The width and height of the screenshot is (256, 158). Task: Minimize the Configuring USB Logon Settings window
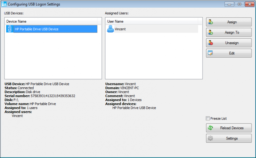tap(229, 4)
